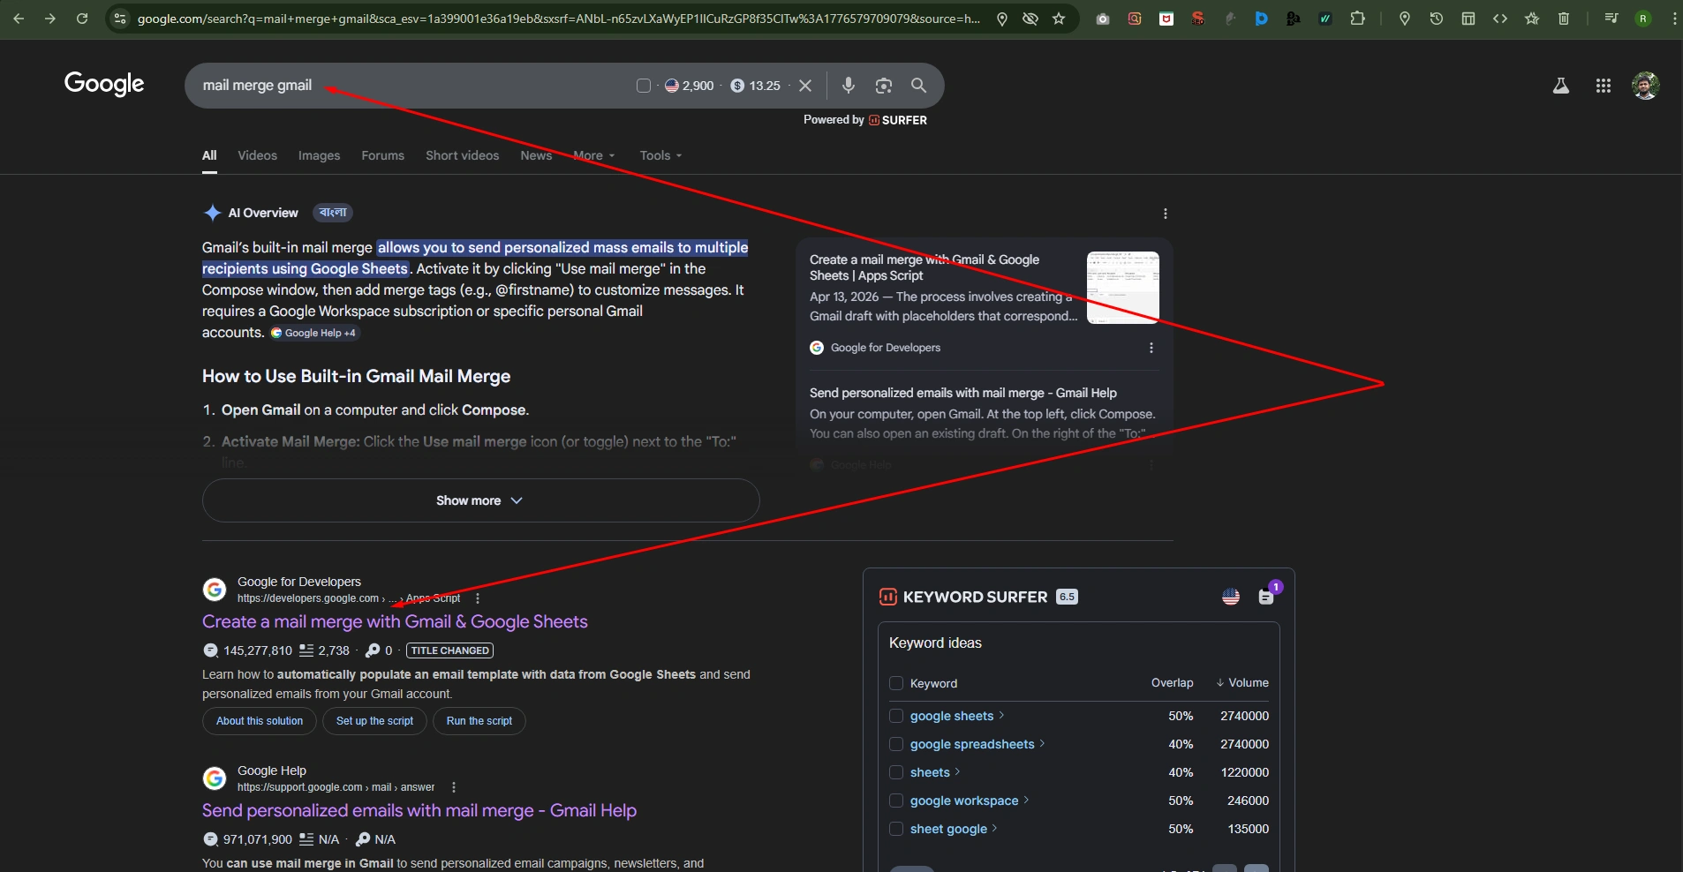Image resolution: width=1683 pixels, height=872 pixels.
Task: Open 'Create a mail merge with Gmail & Google Sheets' result
Action: click(x=395, y=621)
